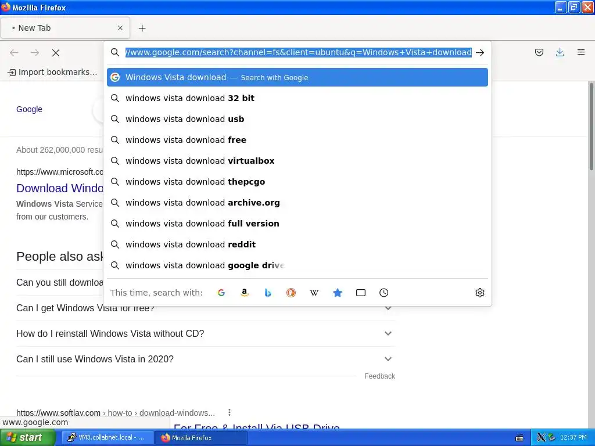
Task: Expand Can you still download question
Action: [60, 283]
